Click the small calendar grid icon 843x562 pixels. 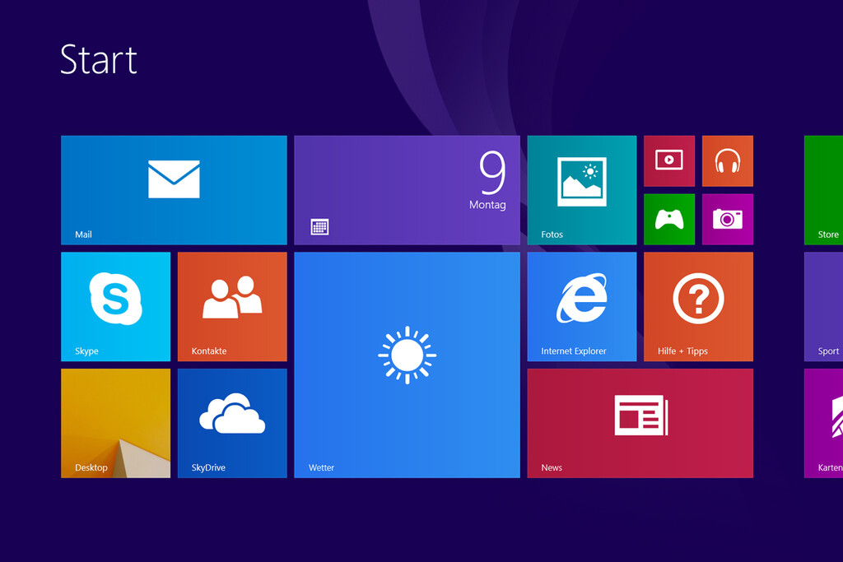click(319, 226)
